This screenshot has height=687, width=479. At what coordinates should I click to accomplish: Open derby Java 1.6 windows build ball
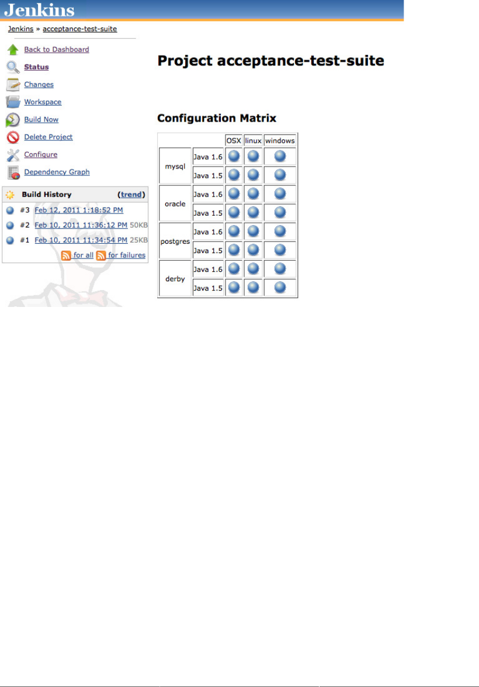(x=280, y=268)
